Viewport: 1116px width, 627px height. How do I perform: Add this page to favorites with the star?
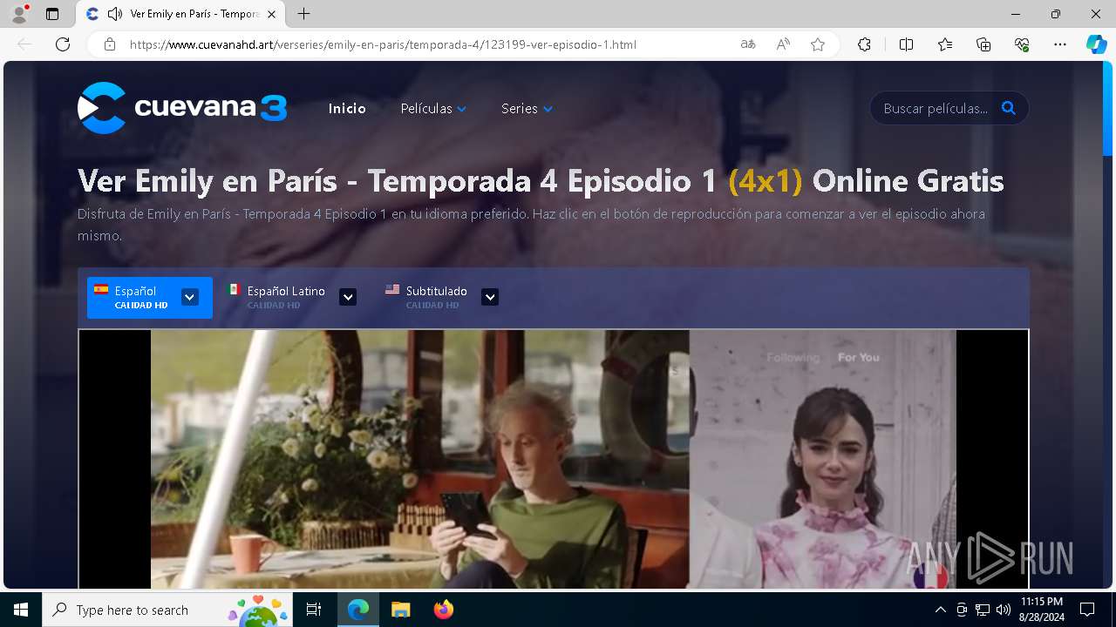tap(818, 44)
